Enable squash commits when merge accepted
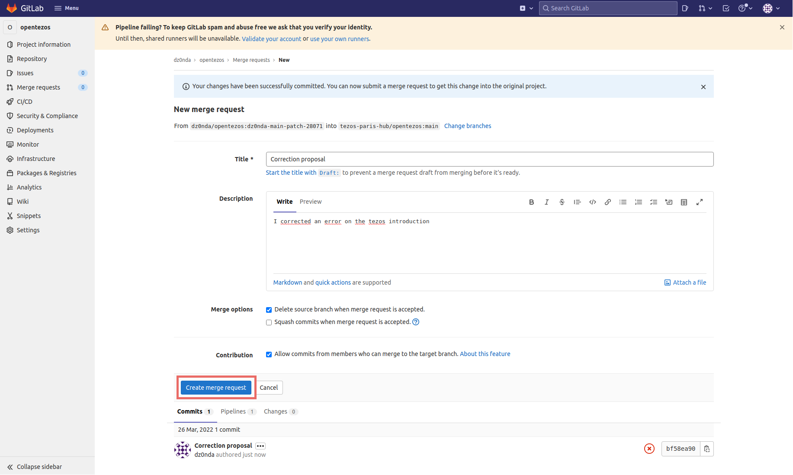Viewport: 793px width, 475px height. pyautogui.click(x=269, y=322)
